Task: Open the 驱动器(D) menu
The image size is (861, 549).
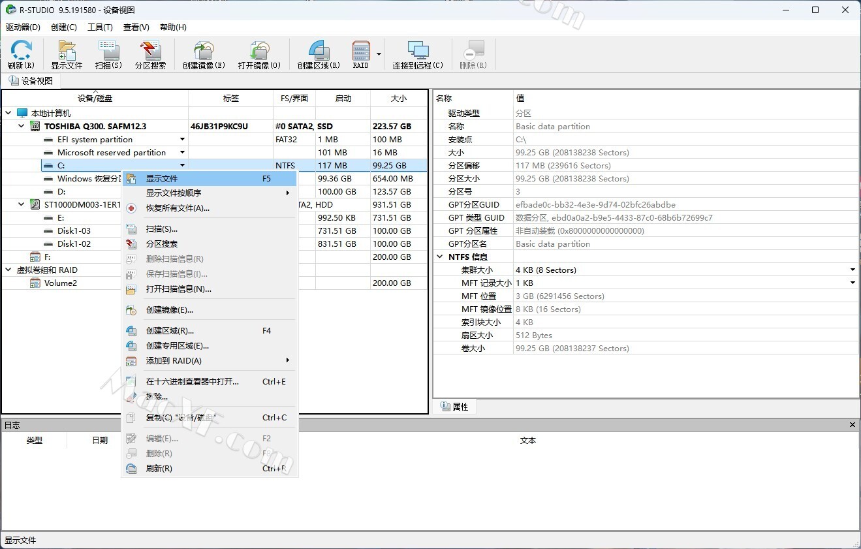Action: pyautogui.click(x=23, y=27)
